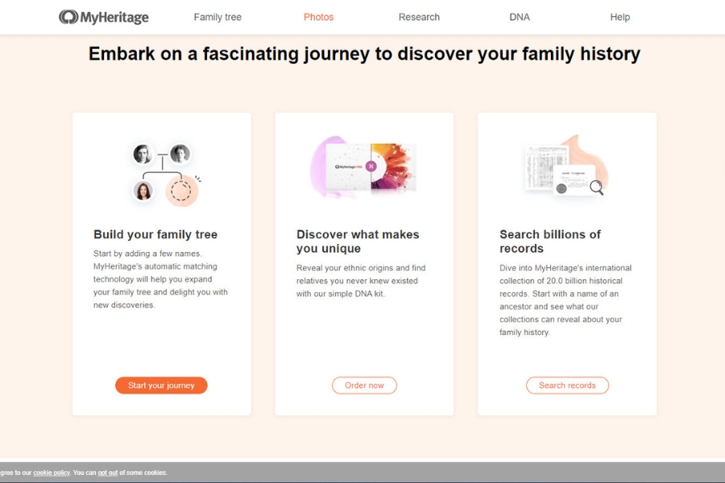Image resolution: width=725 pixels, height=483 pixels.
Task: Click the Build your family tree heading
Action: tap(155, 234)
